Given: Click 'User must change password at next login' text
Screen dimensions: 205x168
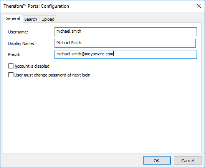Looking at the screenshot, I should coord(52,75).
